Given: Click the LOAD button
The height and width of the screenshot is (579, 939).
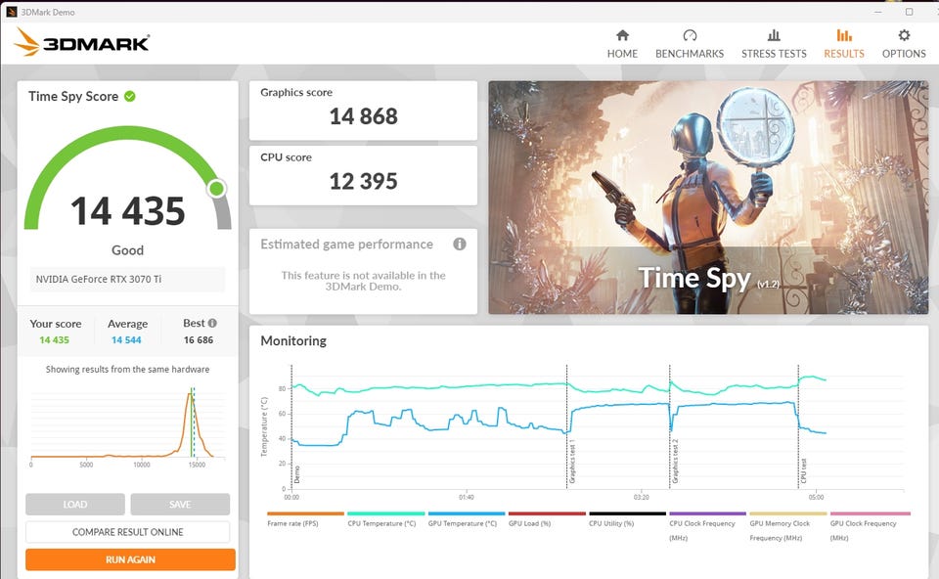Looking at the screenshot, I should (75, 504).
